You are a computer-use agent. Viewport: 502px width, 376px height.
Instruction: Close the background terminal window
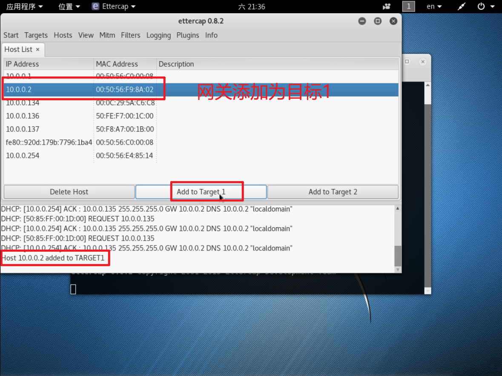click(423, 62)
